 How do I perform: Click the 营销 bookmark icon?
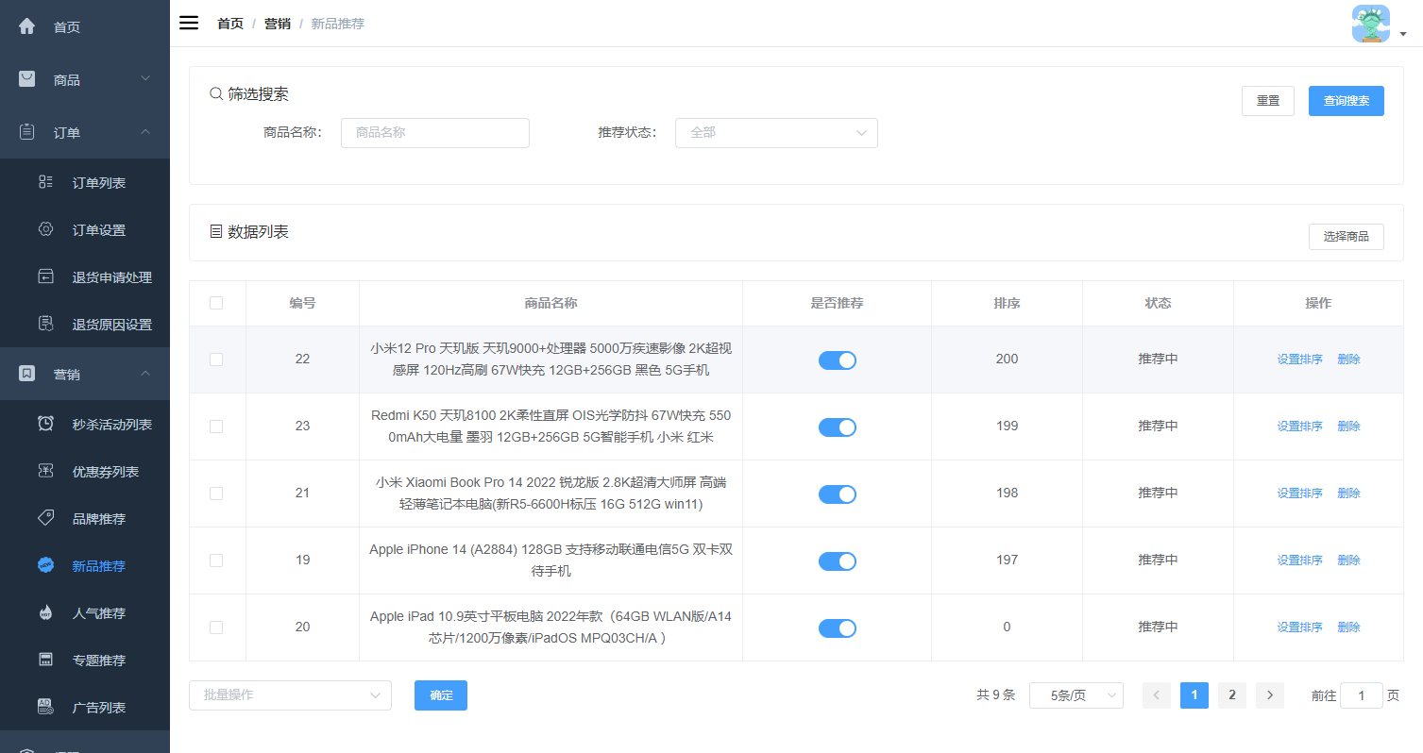coord(27,374)
